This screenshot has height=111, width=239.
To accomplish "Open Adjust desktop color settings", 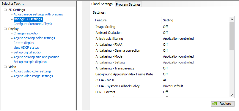I will [x=34, y=38].
